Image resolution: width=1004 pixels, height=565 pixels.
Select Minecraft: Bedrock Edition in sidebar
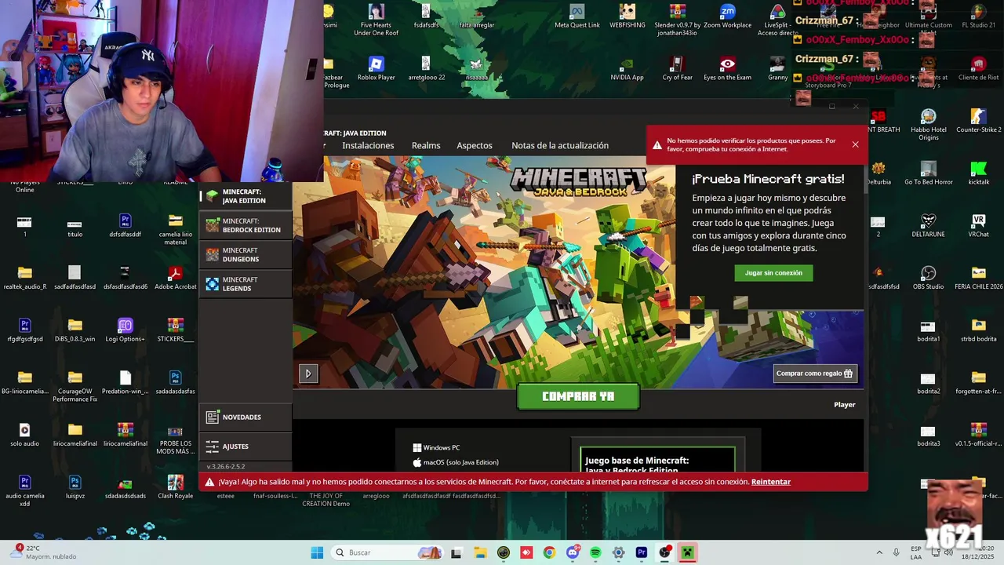tap(246, 225)
